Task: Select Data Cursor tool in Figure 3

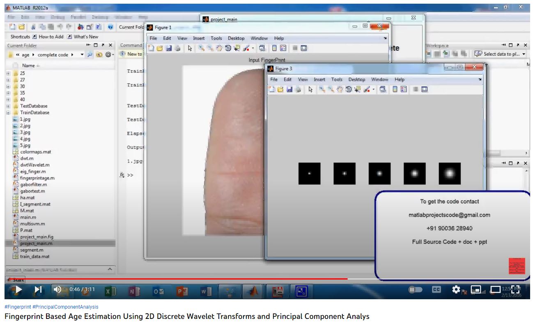Action: coord(357,89)
